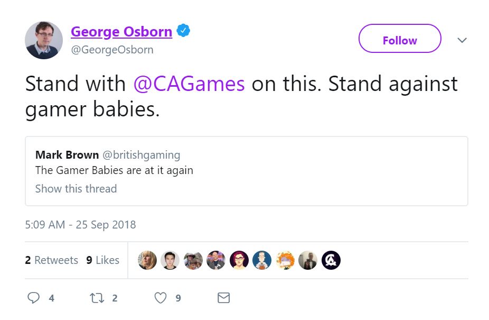Like the tweet with the heart icon

click(161, 298)
